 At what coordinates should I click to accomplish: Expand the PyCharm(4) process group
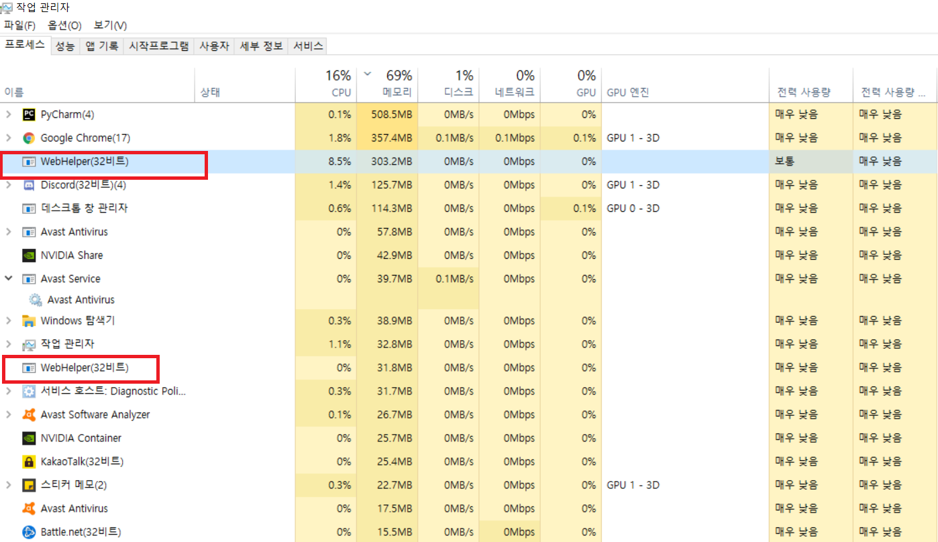tap(9, 115)
